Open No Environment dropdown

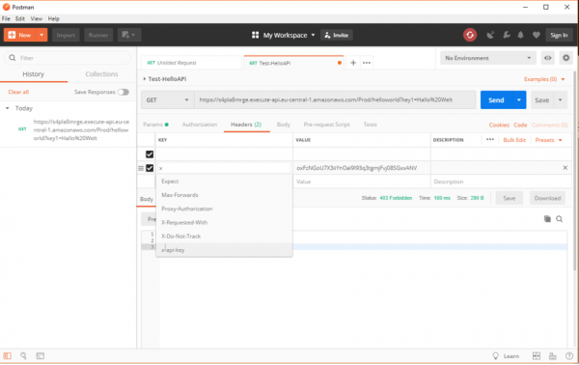487,58
